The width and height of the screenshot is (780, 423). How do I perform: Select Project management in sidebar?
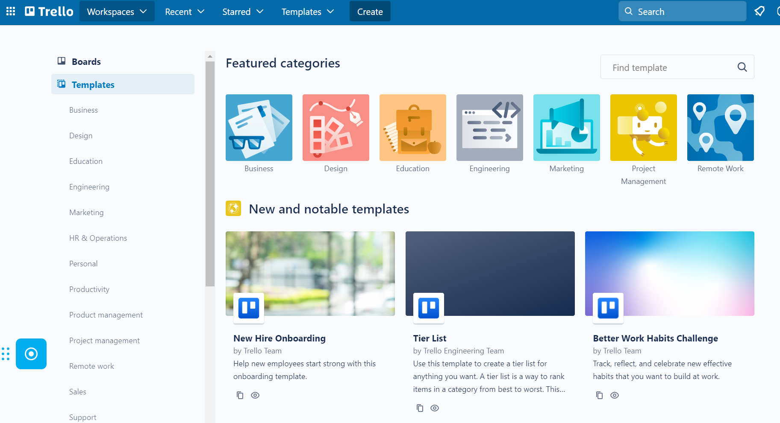point(105,340)
